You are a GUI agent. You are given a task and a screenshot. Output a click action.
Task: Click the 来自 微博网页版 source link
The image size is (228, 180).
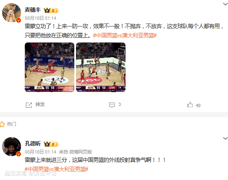tap(76, 152)
